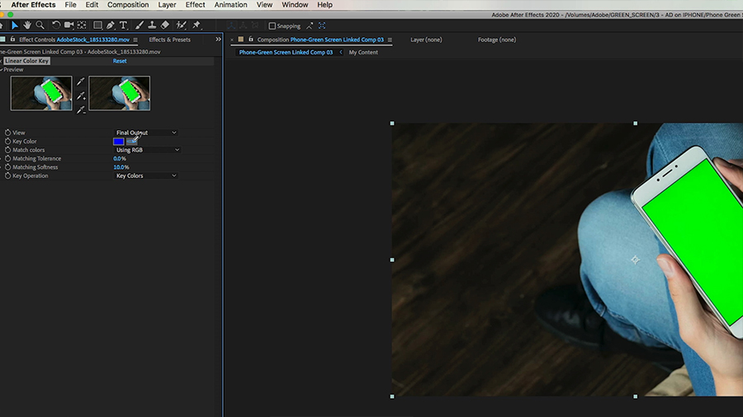This screenshot has height=417, width=743.
Task: Toggle stopwatch for Key Operation
Action: (7, 176)
